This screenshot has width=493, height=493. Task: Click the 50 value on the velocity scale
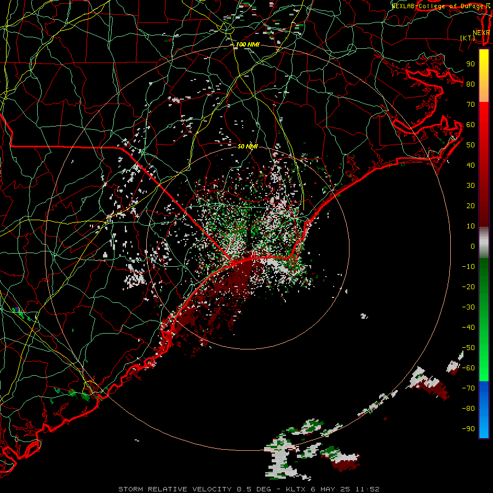point(471,145)
